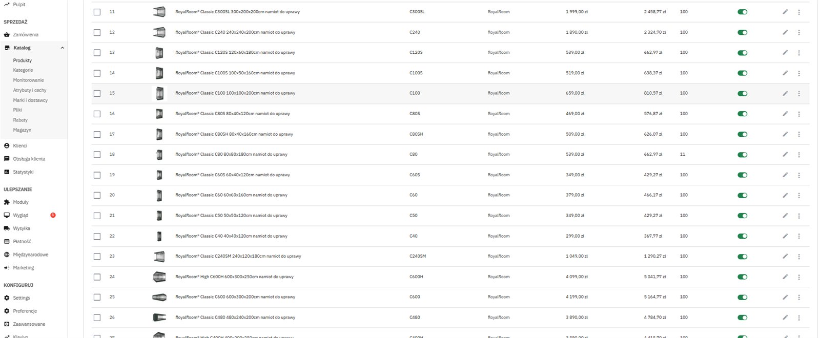Select the checkbox for product row 13
The width and height of the screenshot is (820, 338).
tap(97, 53)
